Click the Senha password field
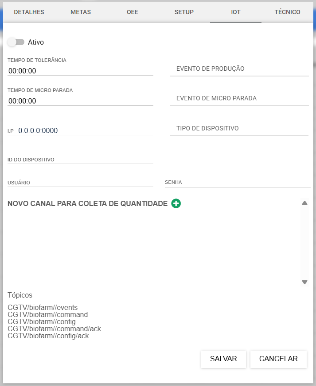Viewport: 316px width, 386px height. coord(238,183)
